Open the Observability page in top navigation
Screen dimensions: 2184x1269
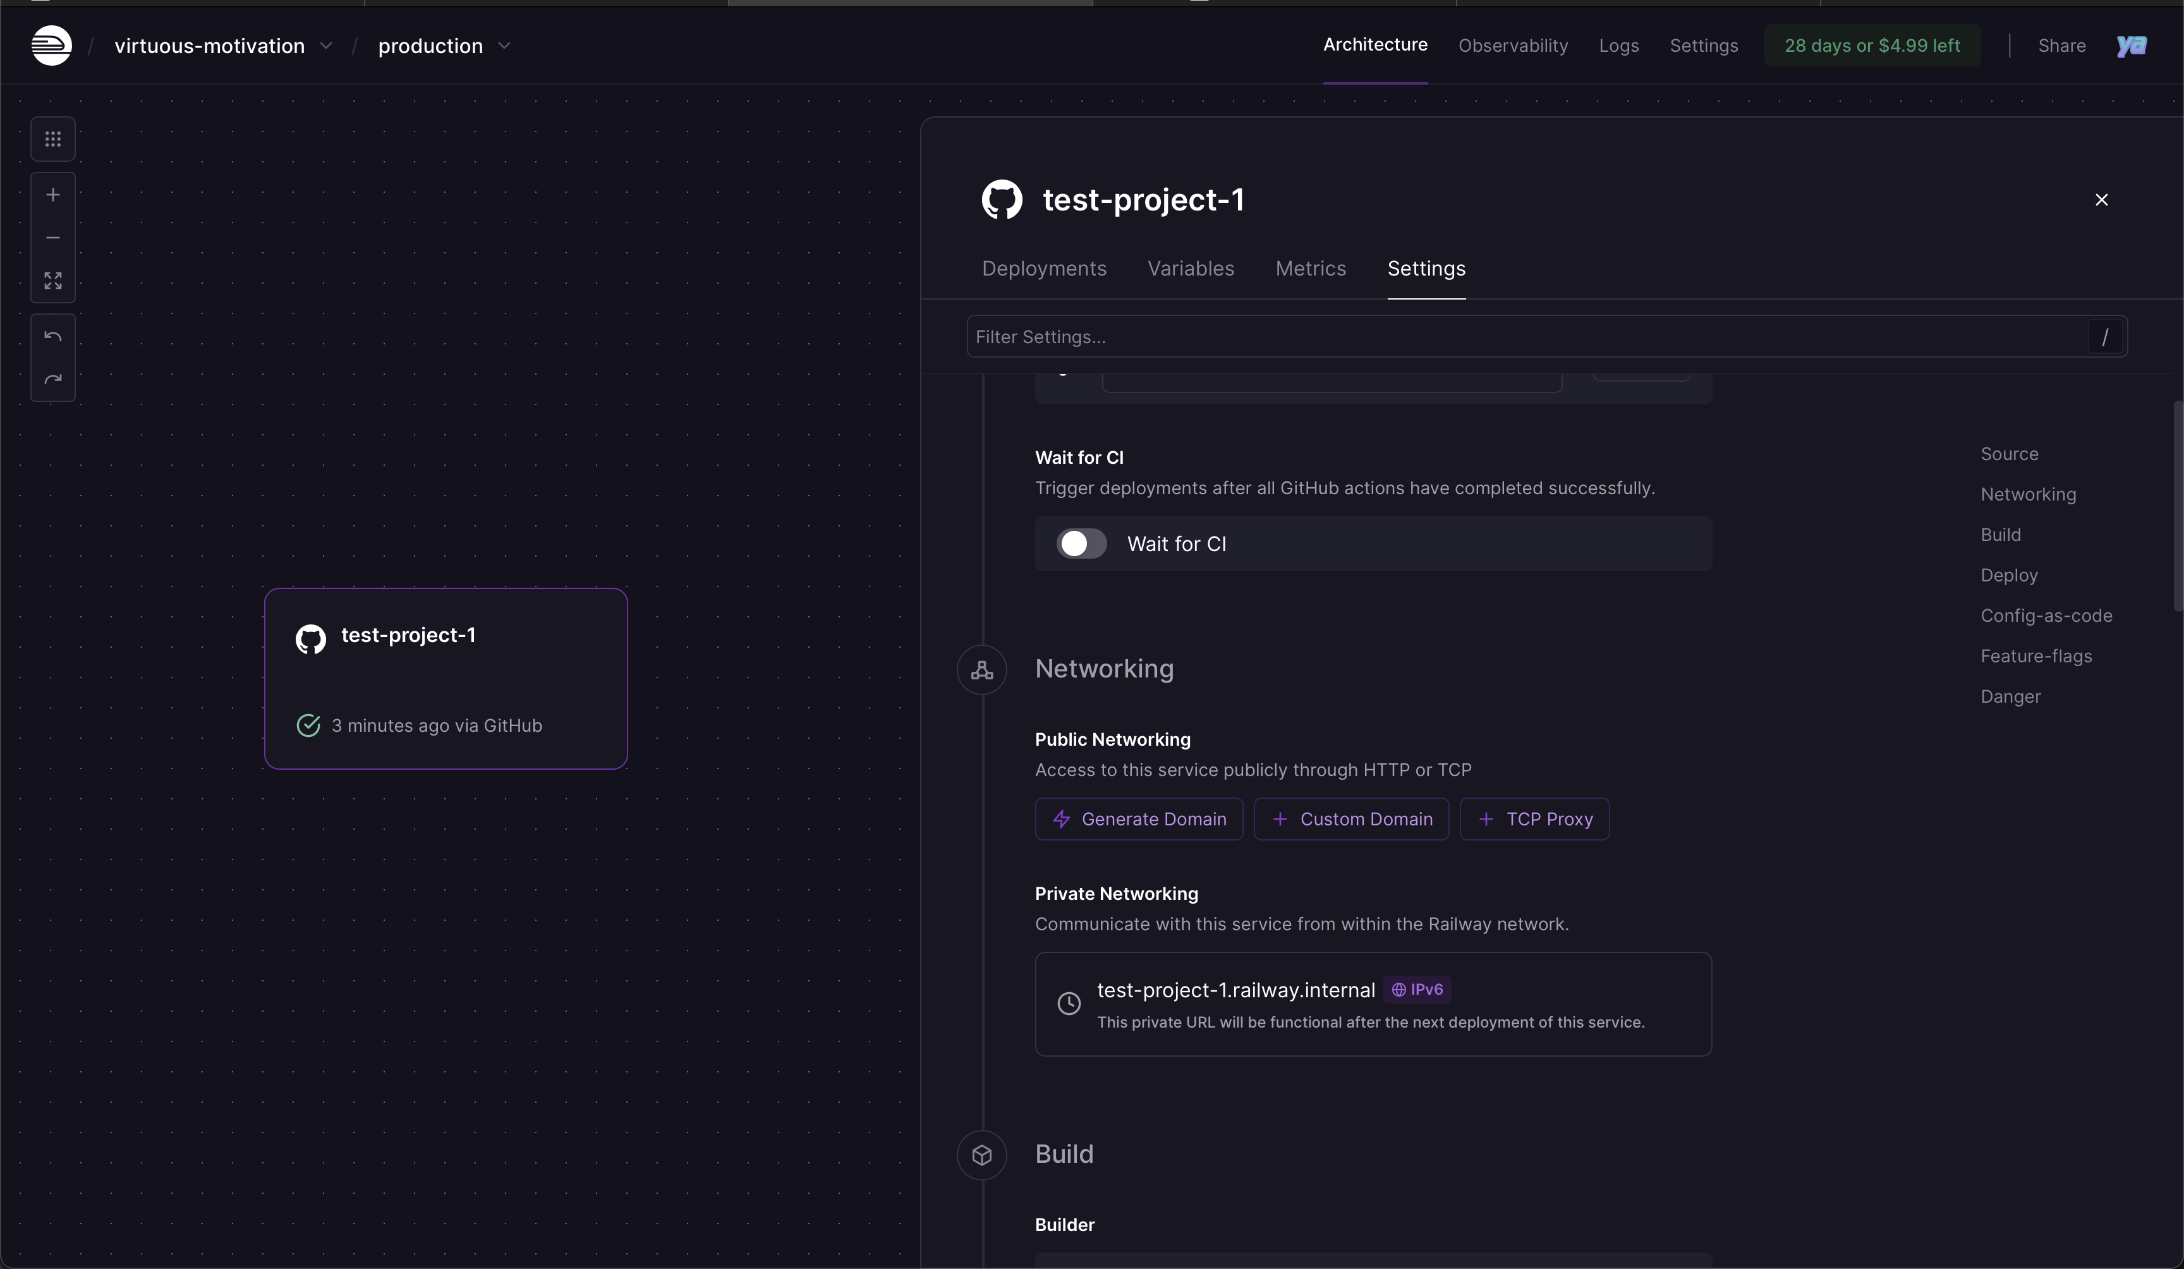pos(1512,45)
